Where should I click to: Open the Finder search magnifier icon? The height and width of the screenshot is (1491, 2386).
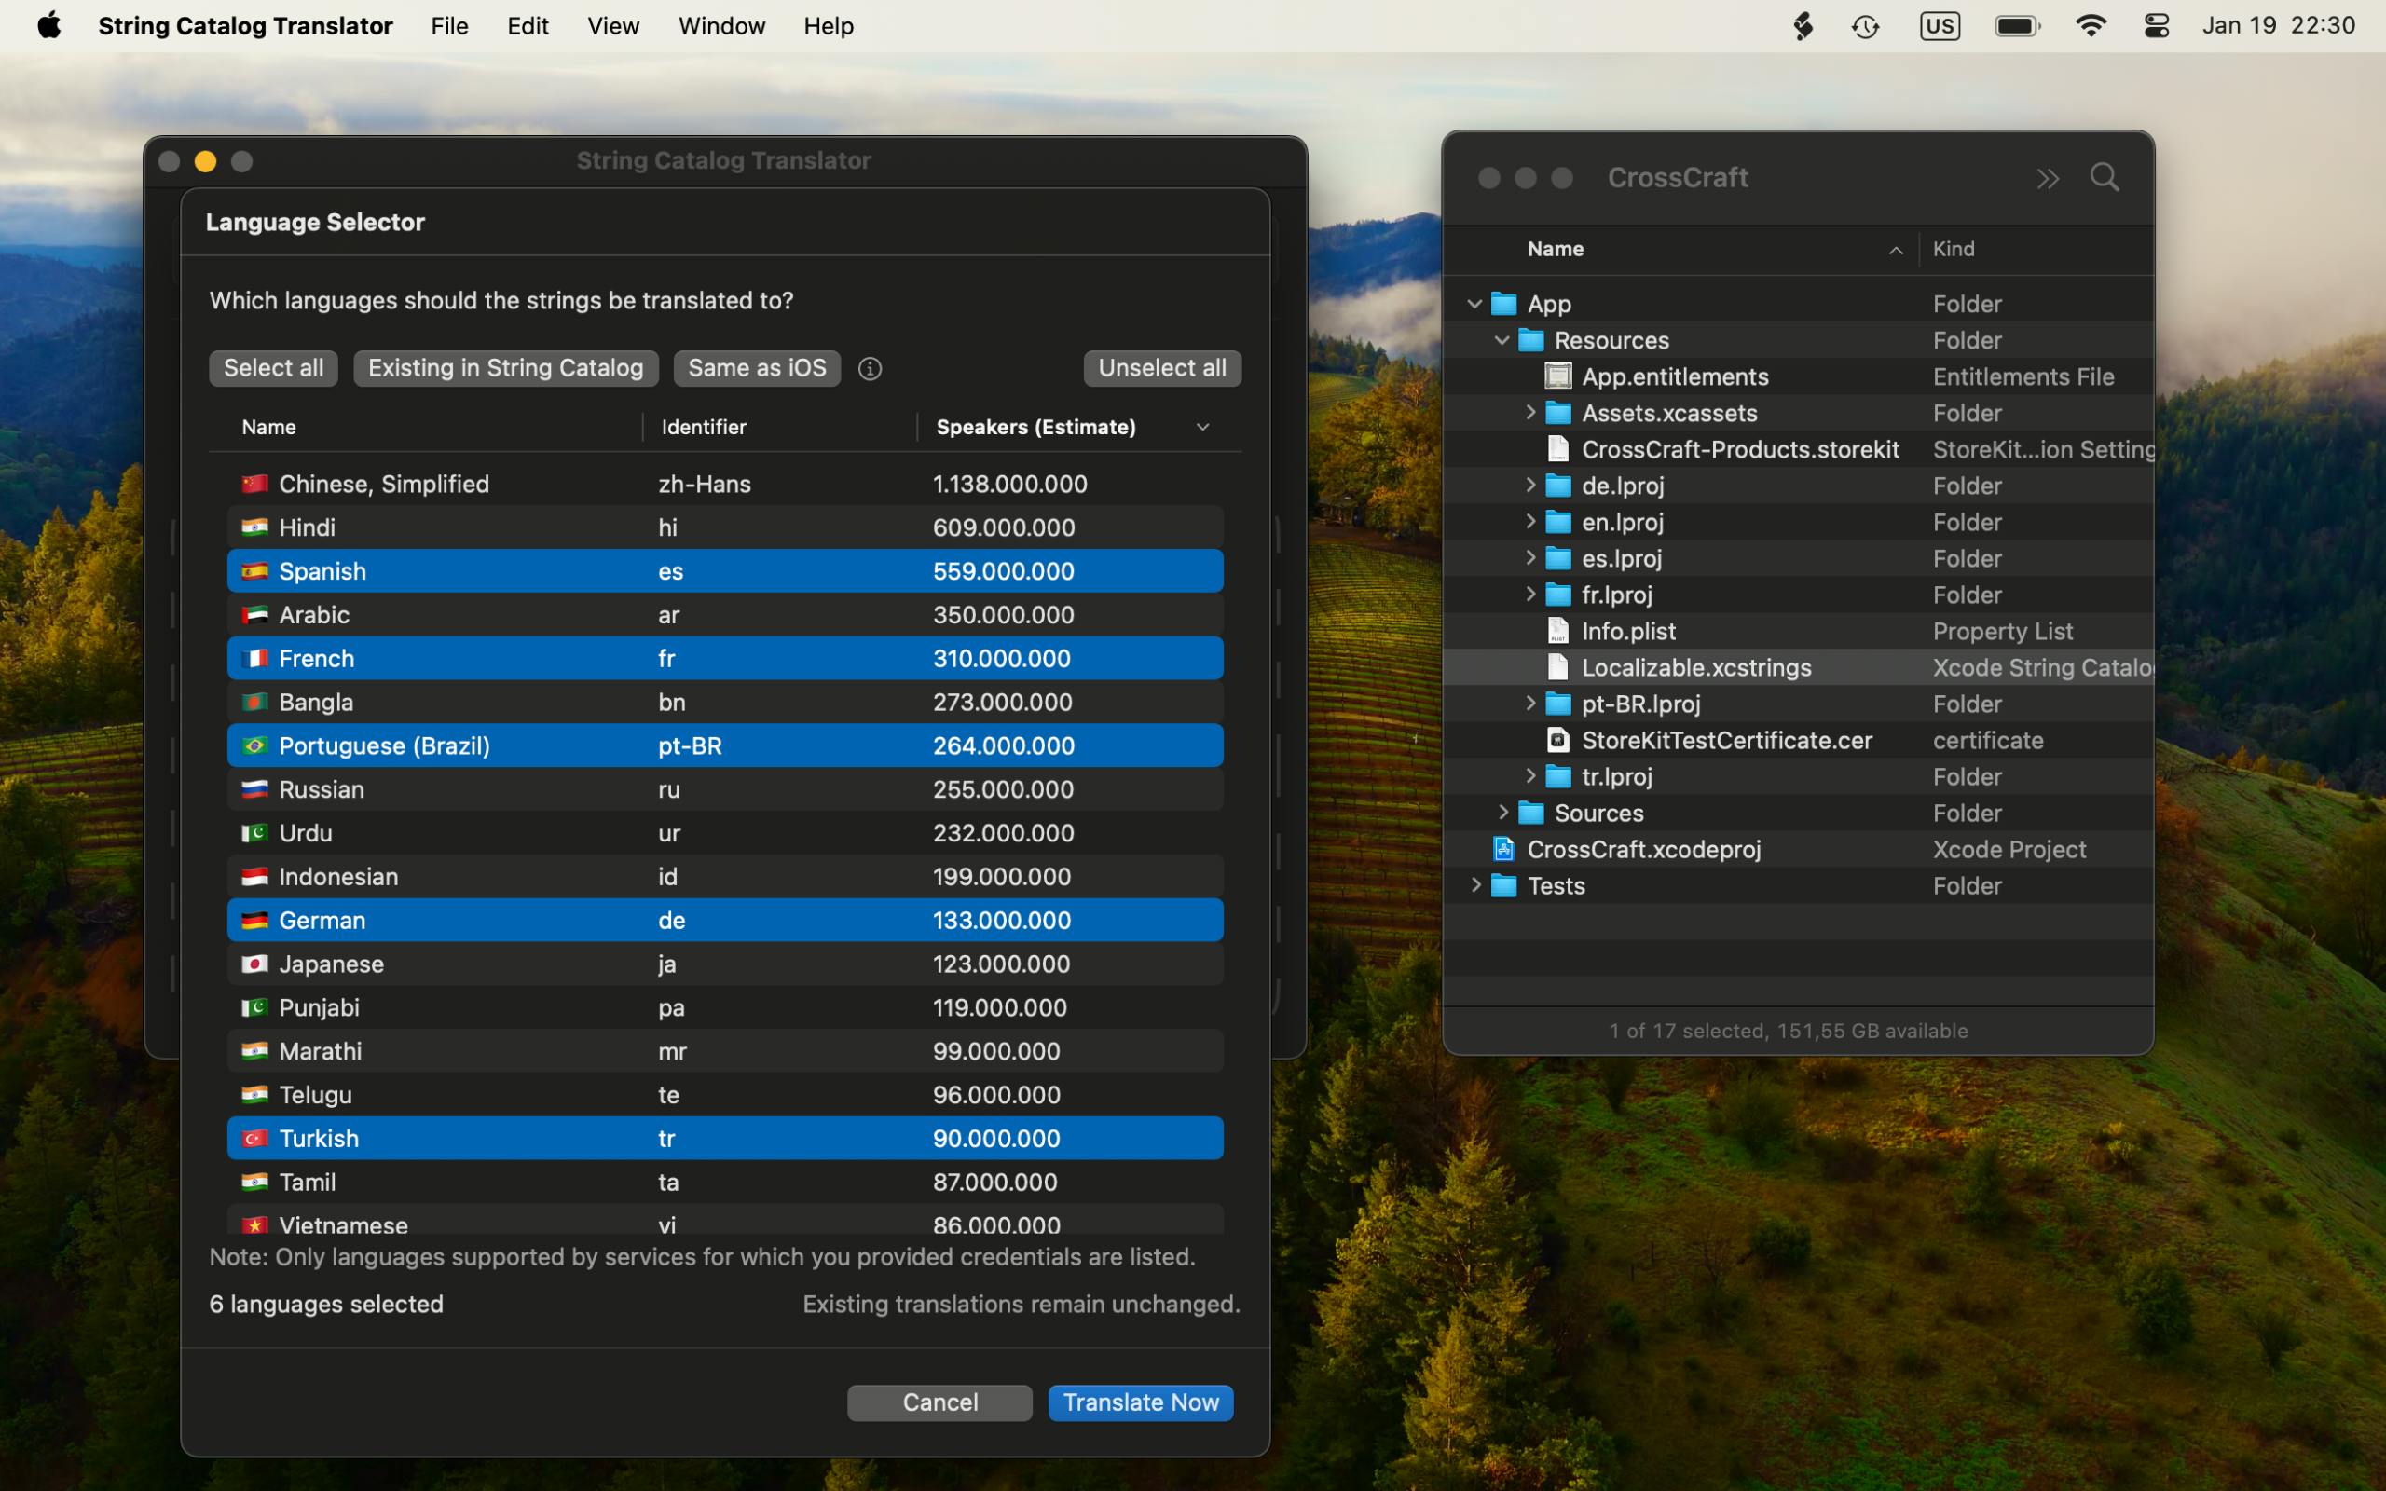tap(2104, 177)
